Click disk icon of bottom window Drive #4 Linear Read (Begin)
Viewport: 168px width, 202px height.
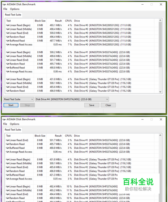pyautogui.click(x=7, y=187)
